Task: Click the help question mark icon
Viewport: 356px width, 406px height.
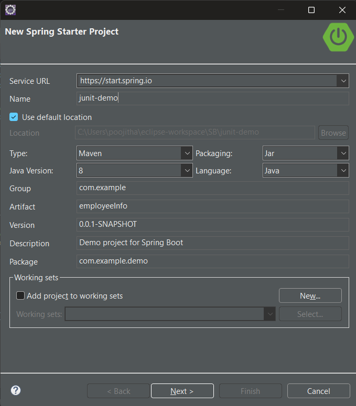Action: click(x=16, y=390)
